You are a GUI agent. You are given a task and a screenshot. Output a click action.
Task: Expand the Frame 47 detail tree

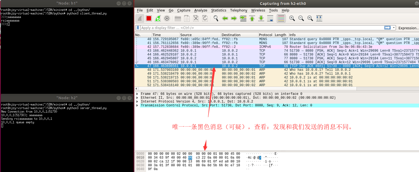(137, 94)
